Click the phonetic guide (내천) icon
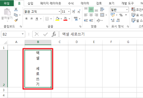Image resolution: width=143 pixels, height=98 pixels. (76, 19)
